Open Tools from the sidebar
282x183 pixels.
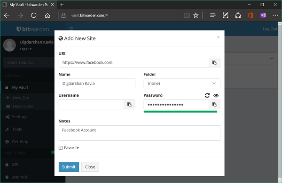[17, 130]
